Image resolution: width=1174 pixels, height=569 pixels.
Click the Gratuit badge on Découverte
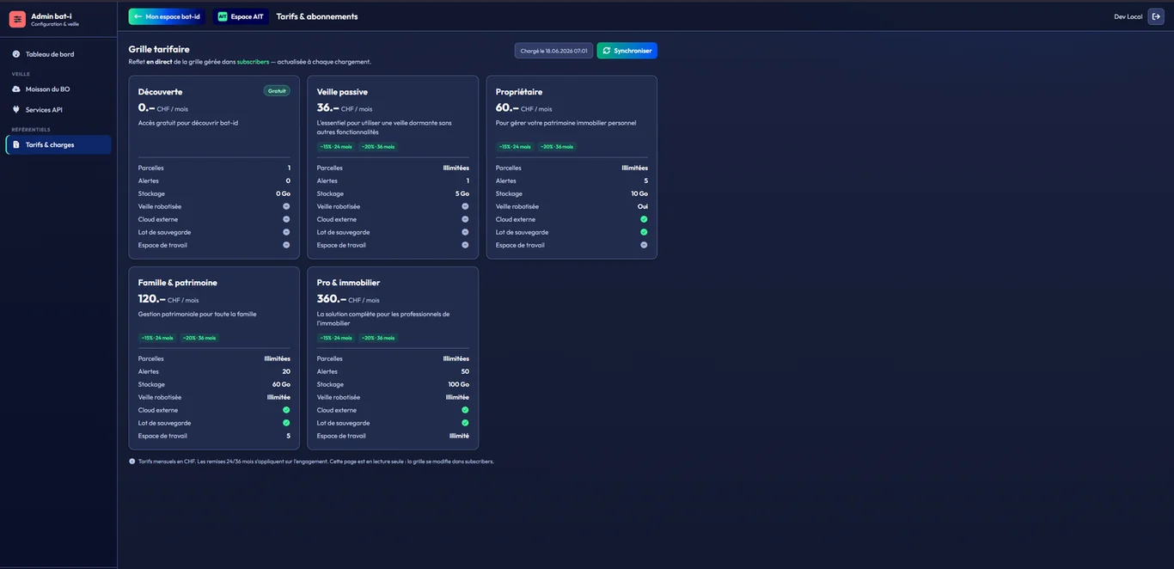pyautogui.click(x=277, y=91)
